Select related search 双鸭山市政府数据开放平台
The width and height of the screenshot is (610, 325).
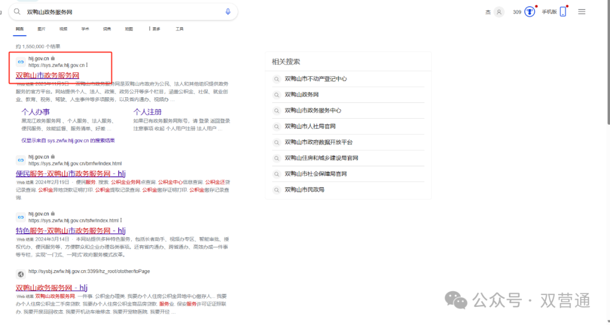pos(319,142)
